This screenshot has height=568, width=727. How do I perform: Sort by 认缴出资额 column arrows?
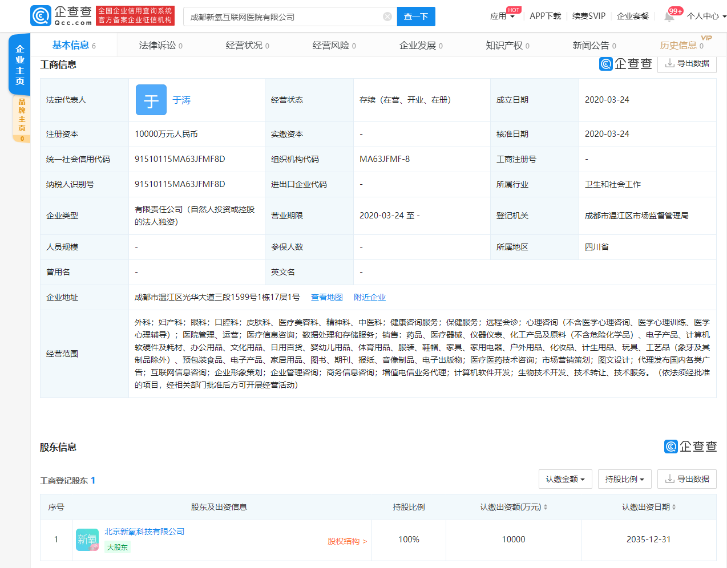pyautogui.click(x=545, y=507)
